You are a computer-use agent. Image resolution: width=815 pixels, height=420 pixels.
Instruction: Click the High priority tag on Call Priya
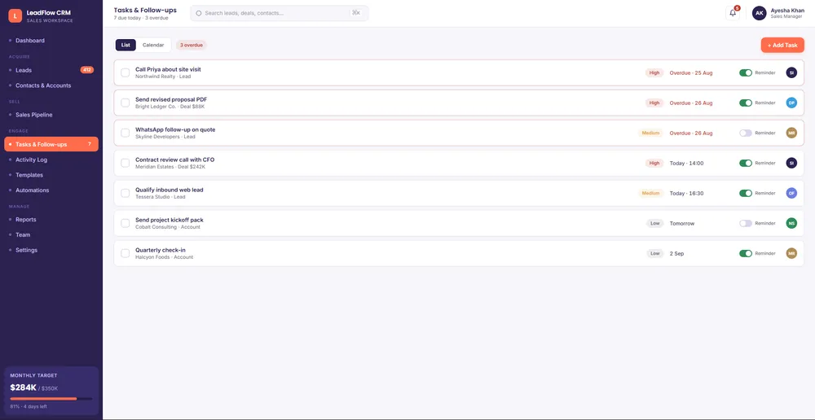click(x=654, y=72)
